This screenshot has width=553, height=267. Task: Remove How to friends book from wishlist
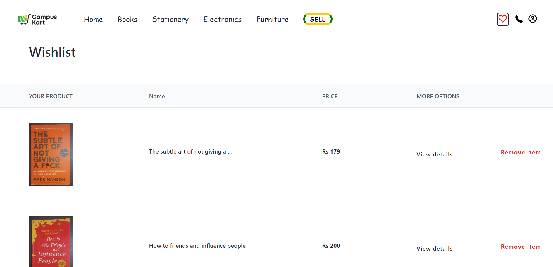click(520, 247)
